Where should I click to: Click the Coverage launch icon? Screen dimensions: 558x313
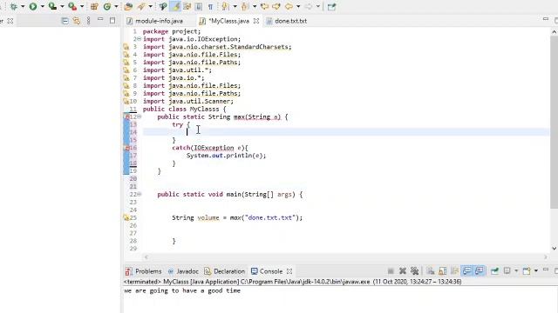pos(52,6)
